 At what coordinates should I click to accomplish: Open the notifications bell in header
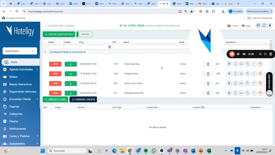pos(270,25)
